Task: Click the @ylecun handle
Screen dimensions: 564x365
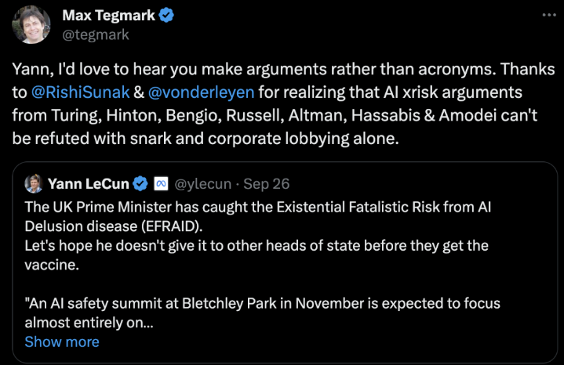Action: 203,184
